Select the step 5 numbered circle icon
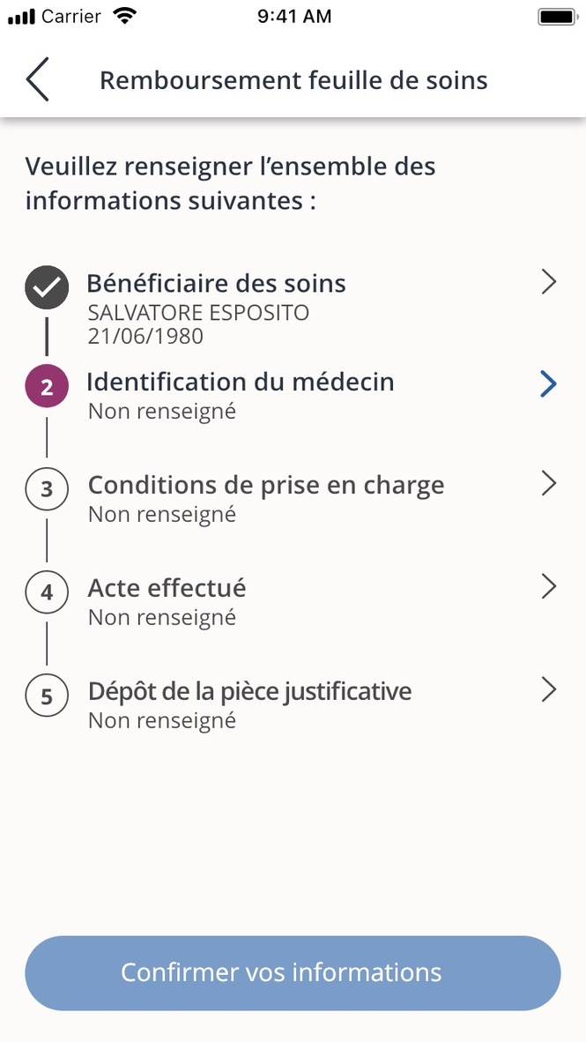This screenshot has width=586, height=1042. coord(46,696)
